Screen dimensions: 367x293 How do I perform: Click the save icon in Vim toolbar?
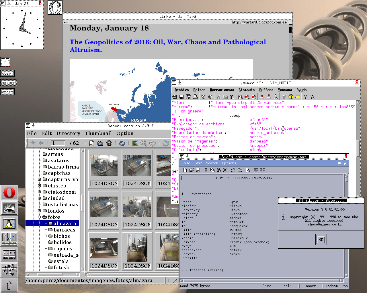(x=181, y=97)
